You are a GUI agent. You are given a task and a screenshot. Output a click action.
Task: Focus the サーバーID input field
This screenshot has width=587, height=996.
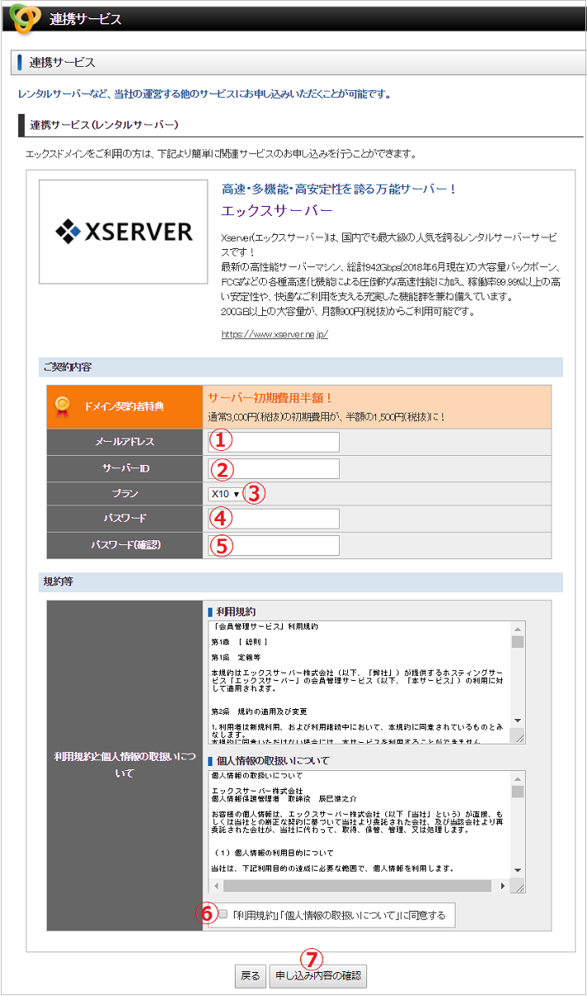coord(274,469)
